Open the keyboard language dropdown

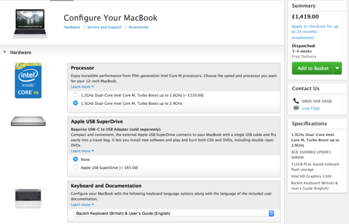click(174, 213)
